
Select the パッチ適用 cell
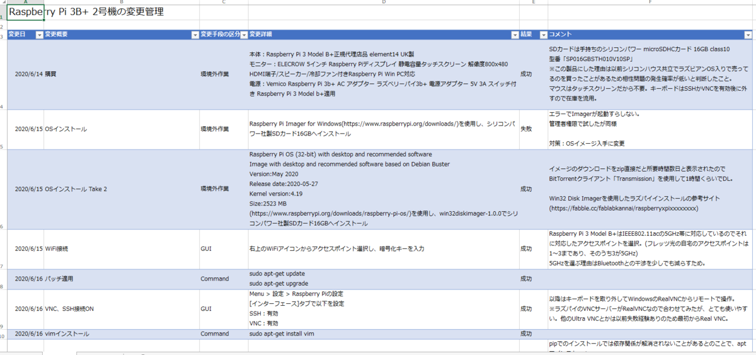click(122, 279)
